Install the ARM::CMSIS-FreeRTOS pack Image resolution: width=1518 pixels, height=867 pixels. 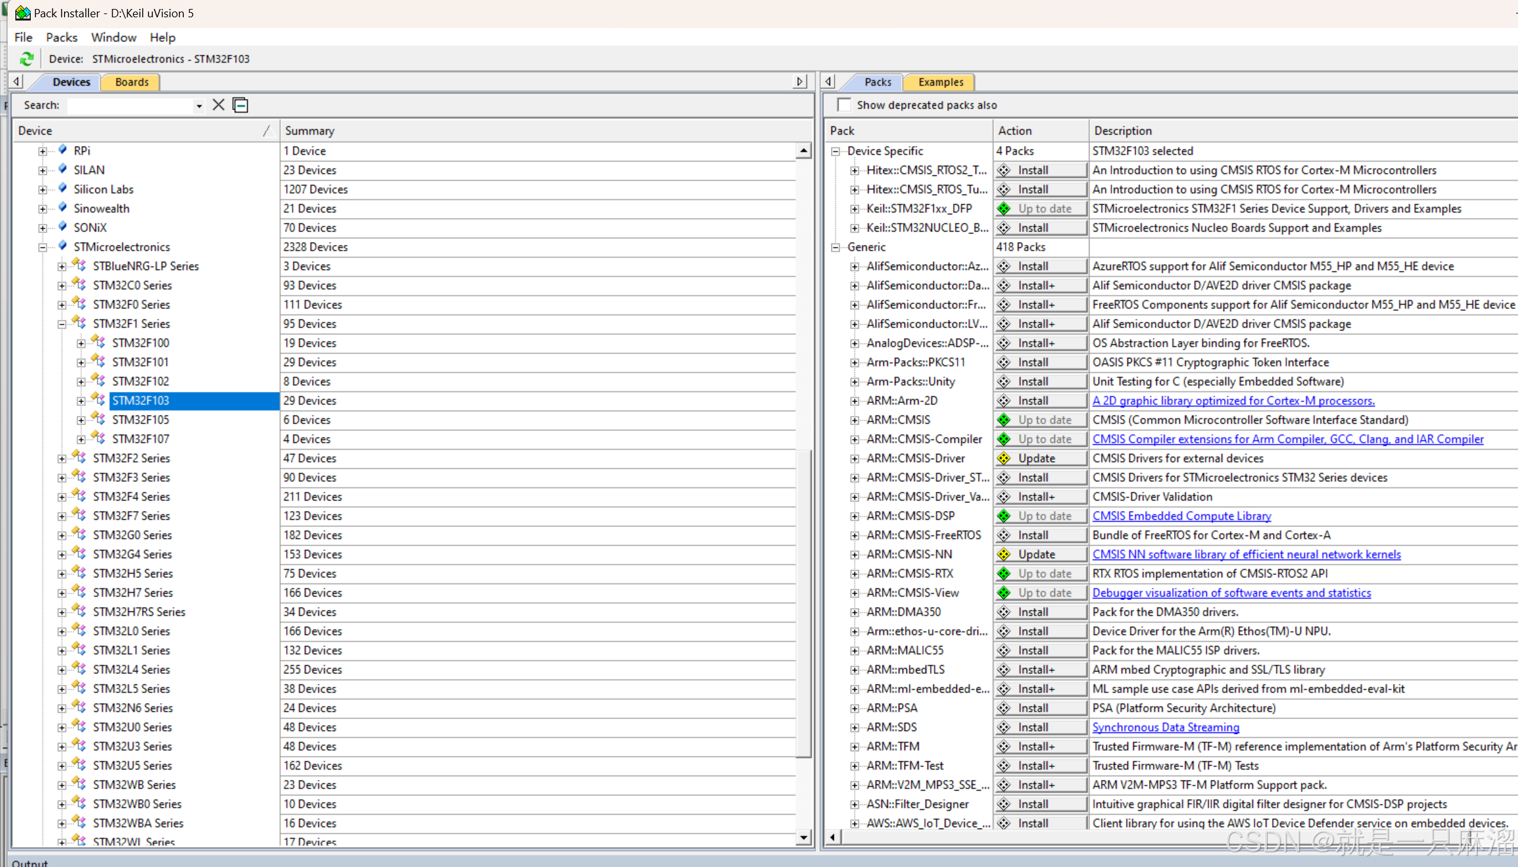pos(1040,535)
